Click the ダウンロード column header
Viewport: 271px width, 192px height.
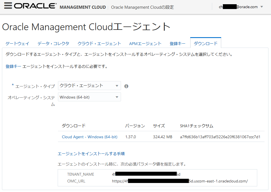(74, 126)
